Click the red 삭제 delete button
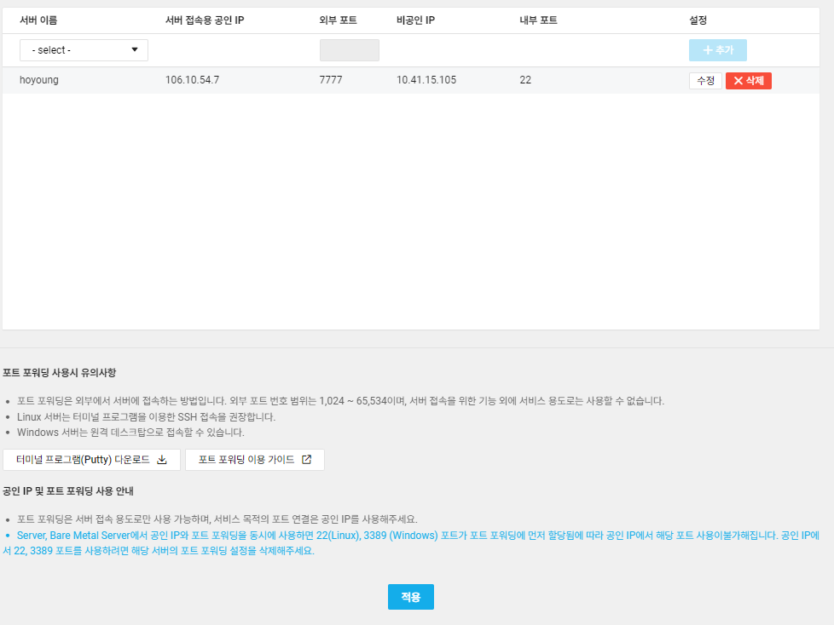 tap(749, 81)
